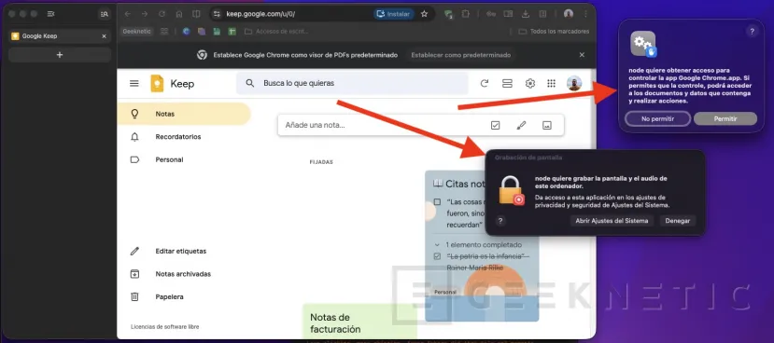The image size is (774, 343).
Task: Click the yellow Keep logo
Action: tap(157, 83)
